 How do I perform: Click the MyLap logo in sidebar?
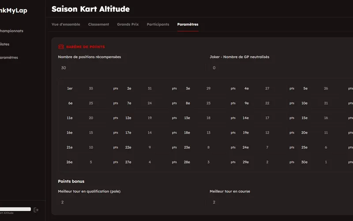(13, 11)
